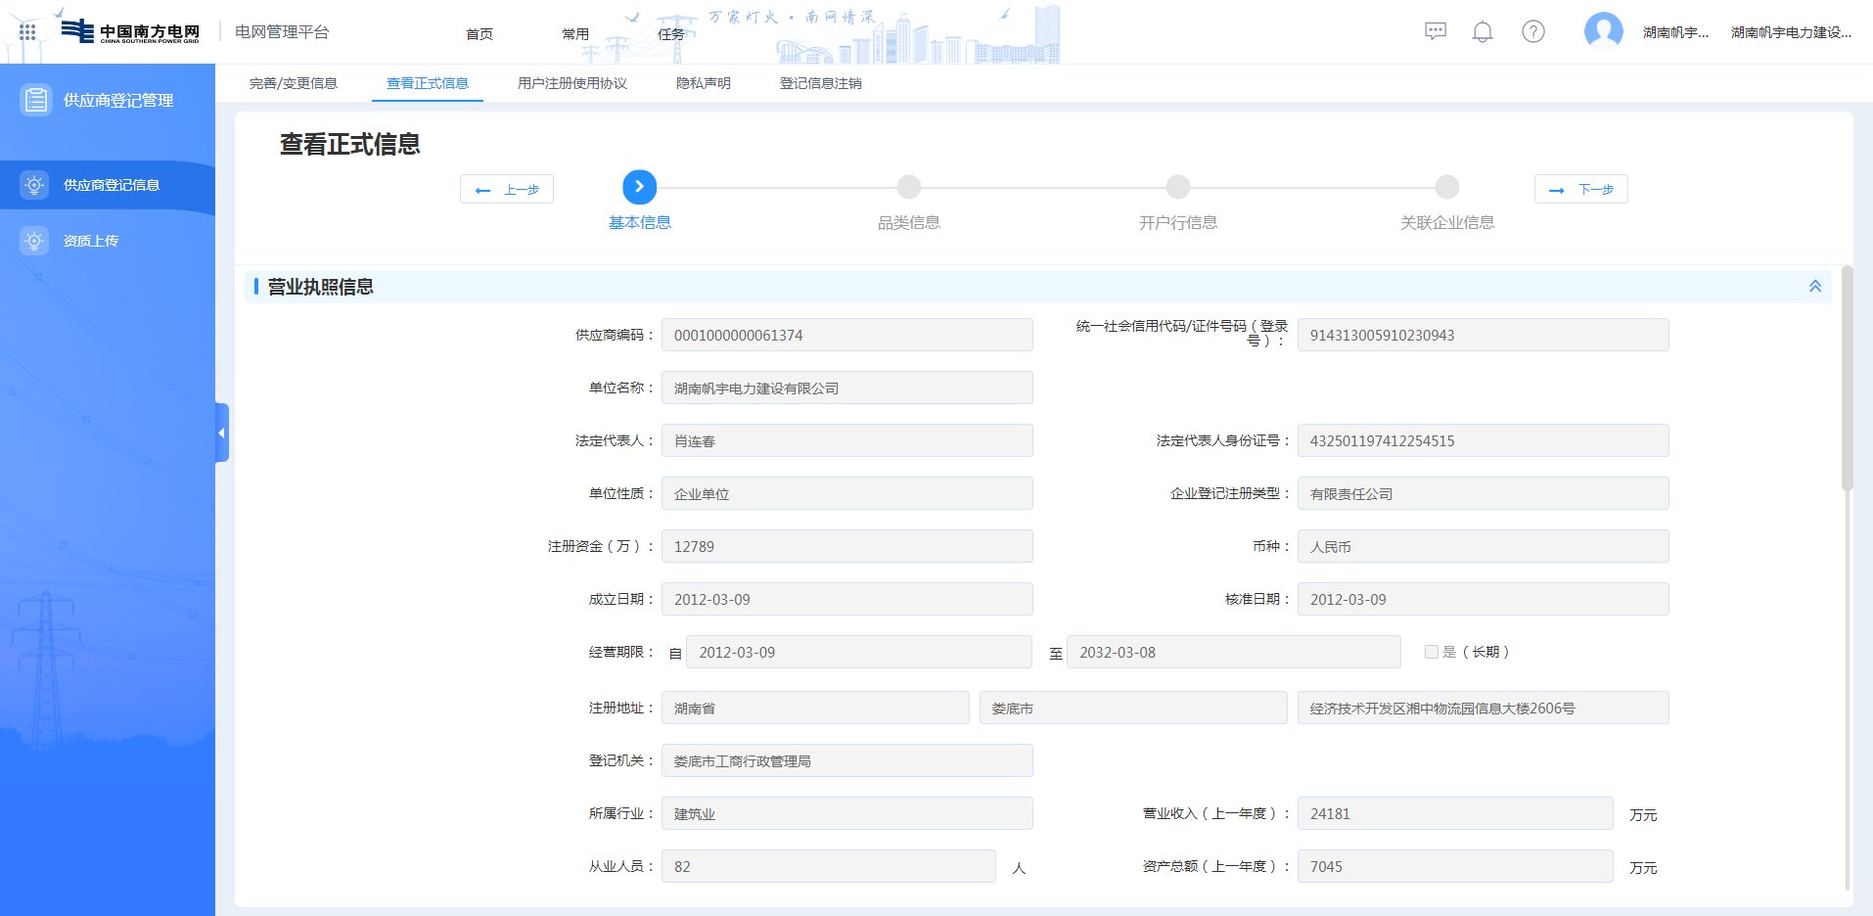The image size is (1873, 916).
Task: Click the 单位名称 input field
Action: click(846, 388)
